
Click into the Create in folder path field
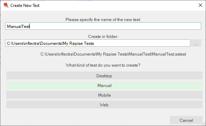[x=97, y=43]
